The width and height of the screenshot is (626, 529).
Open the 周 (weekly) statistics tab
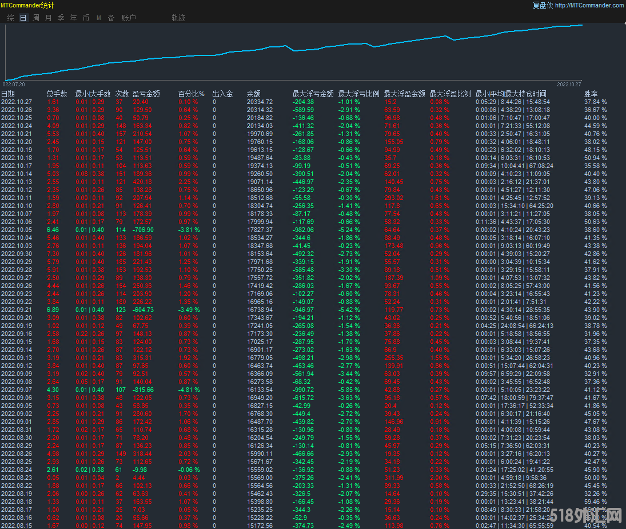tap(36, 18)
